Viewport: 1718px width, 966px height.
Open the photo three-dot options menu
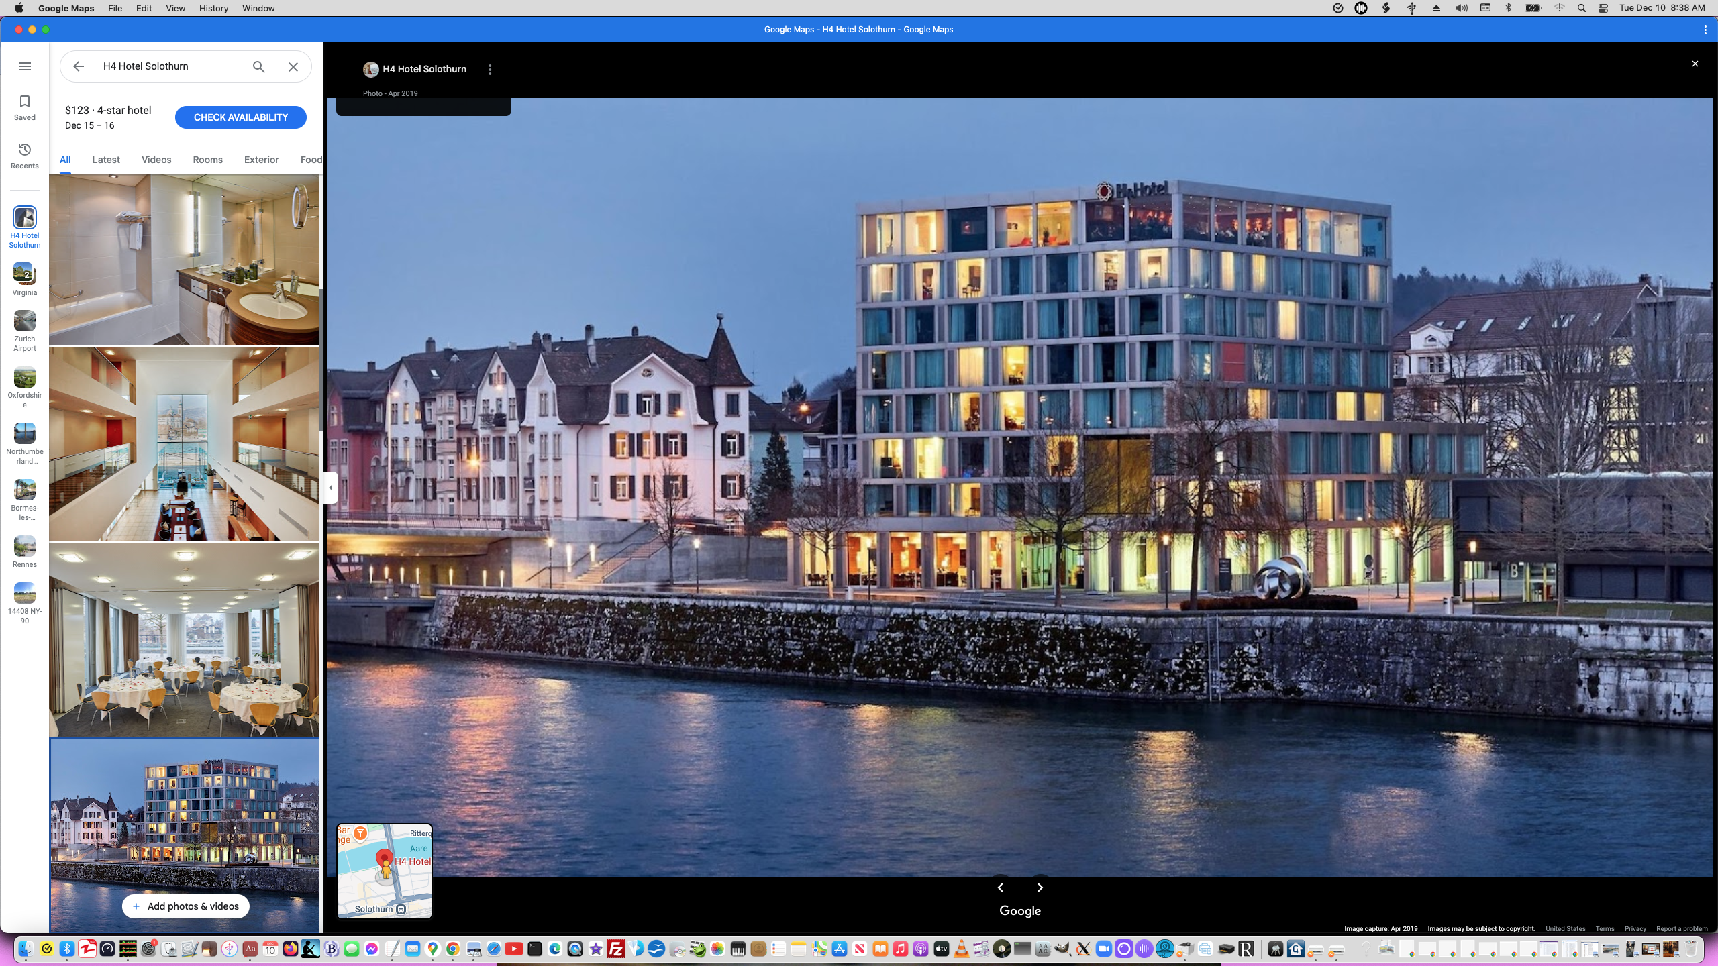point(490,70)
